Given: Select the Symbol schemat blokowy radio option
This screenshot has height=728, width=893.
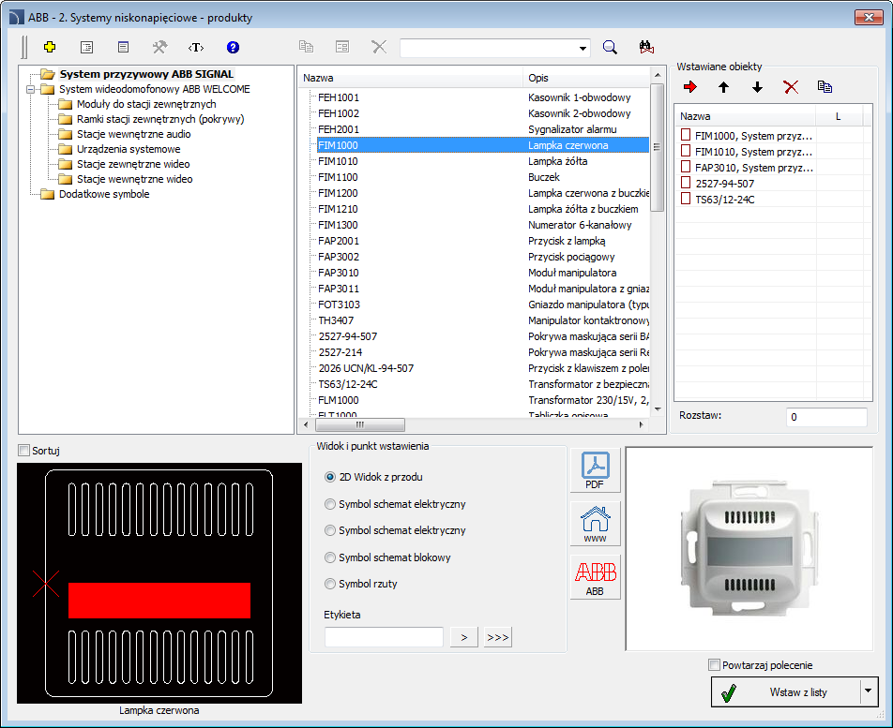Looking at the screenshot, I should click(x=330, y=557).
